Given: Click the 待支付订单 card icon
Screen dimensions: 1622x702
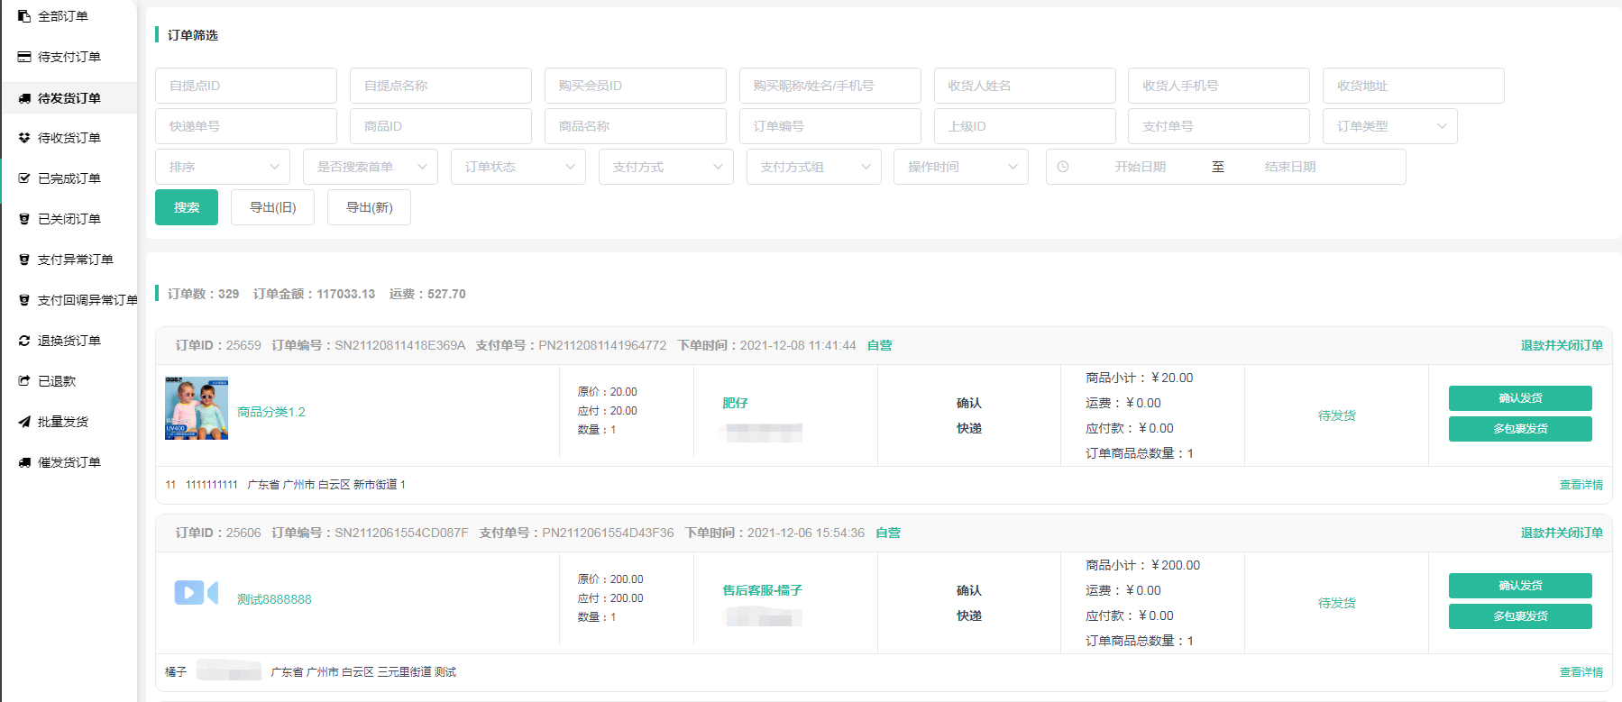Looking at the screenshot, I should [x=24, y=57].
